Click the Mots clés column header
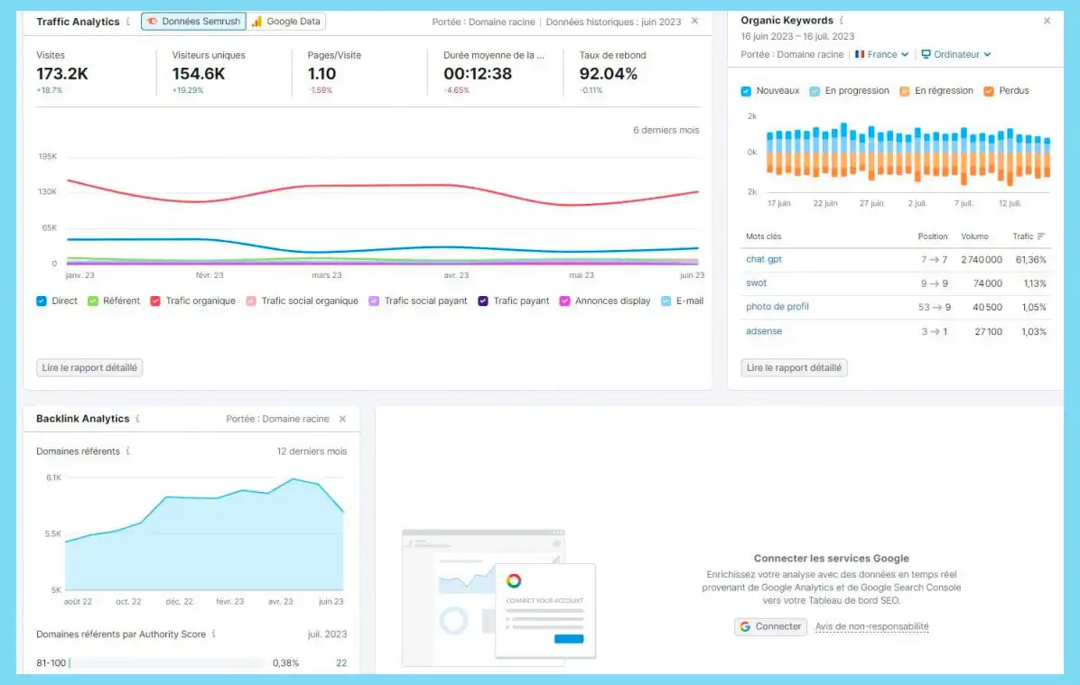1080x685 pixels. [764, 236]
